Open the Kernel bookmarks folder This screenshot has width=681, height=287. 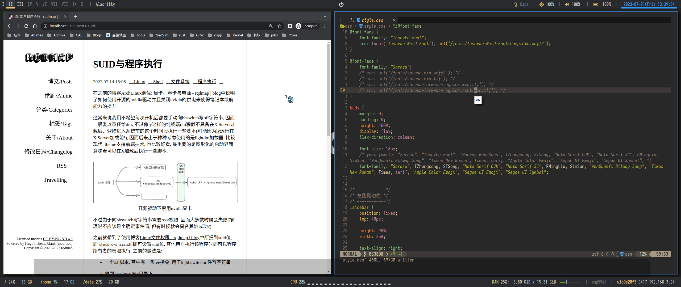pyautogui.click(x=235, y=35)
